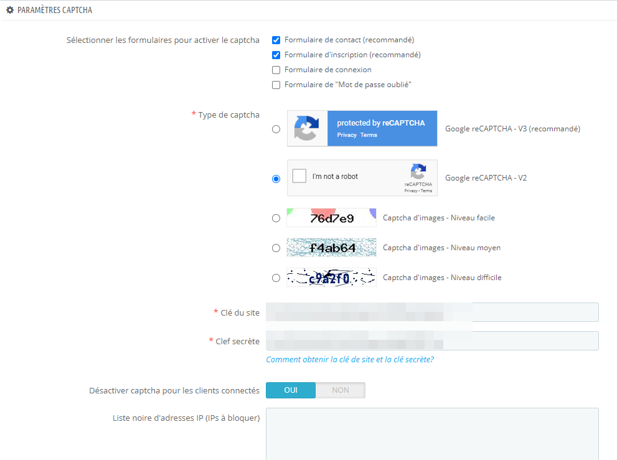Click the gear icon beside Paramètres Captcha

coord(10,10)
